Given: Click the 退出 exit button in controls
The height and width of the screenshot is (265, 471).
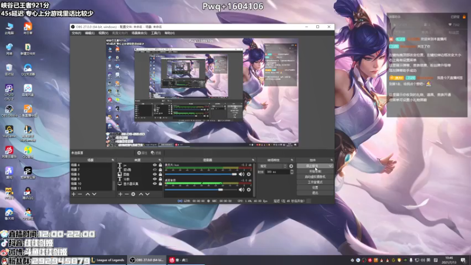Looking at the screenshot, I should click(315, 193).
